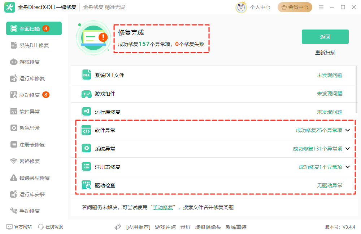Open the 系统DLL修复 sidebar item
This screenshot has height=234, width=361.
click(34, 45)
